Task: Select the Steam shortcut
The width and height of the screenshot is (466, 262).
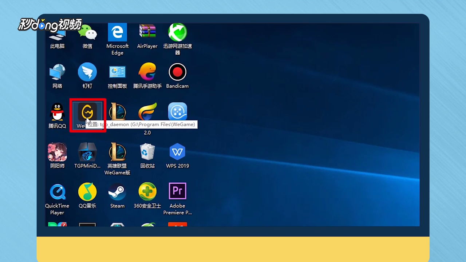Action: tap(117, 192)
